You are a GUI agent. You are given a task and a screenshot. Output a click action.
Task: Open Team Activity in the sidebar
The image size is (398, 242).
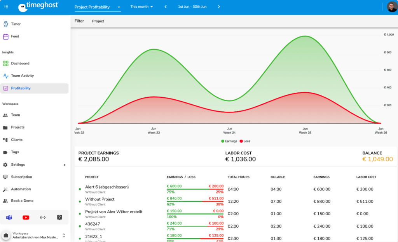pos(22,76)
